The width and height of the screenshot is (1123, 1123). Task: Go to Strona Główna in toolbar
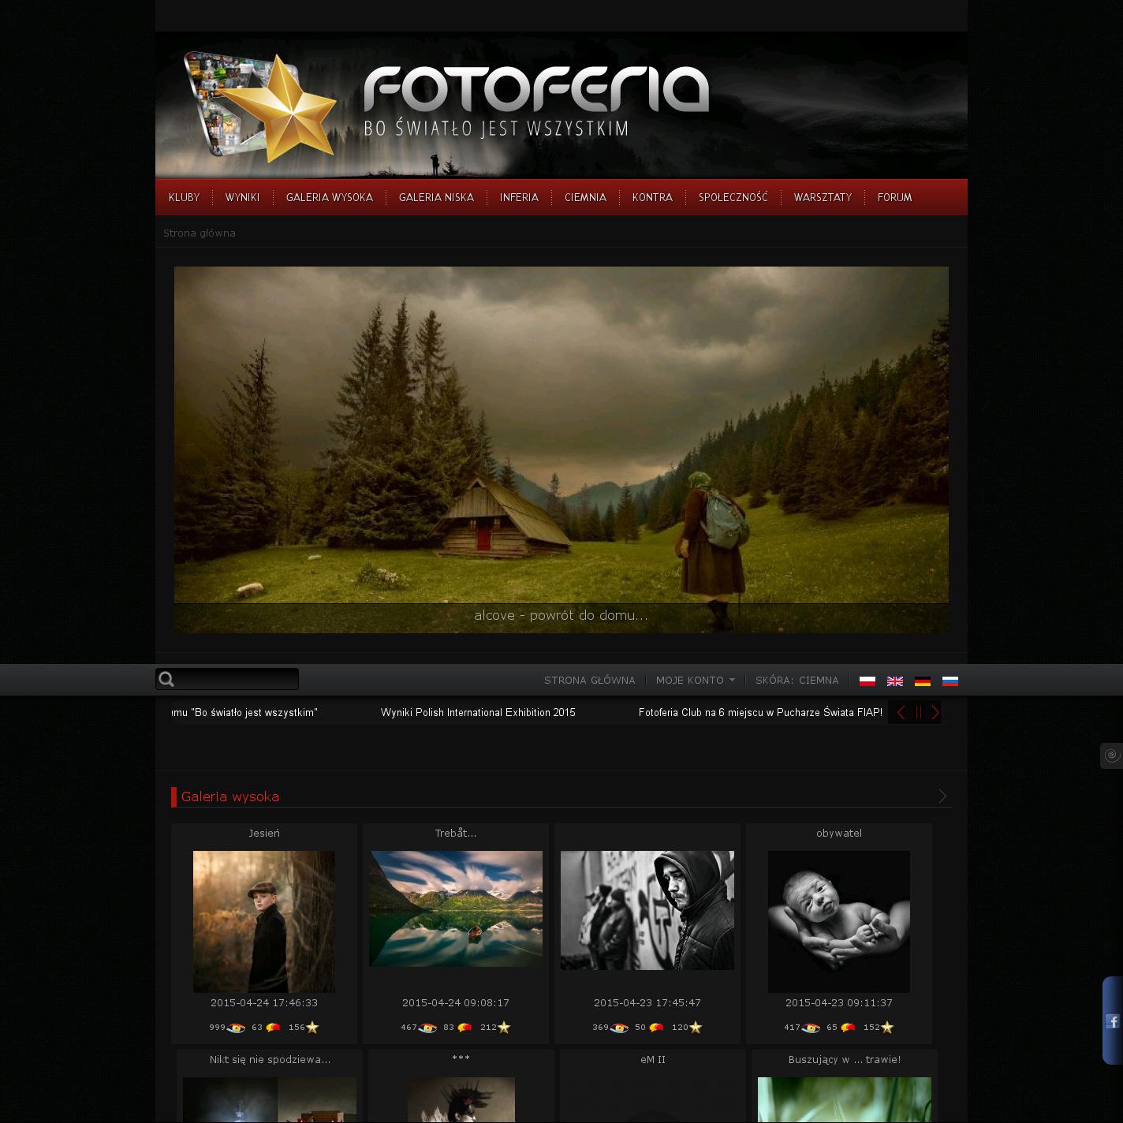pos(590,680)
